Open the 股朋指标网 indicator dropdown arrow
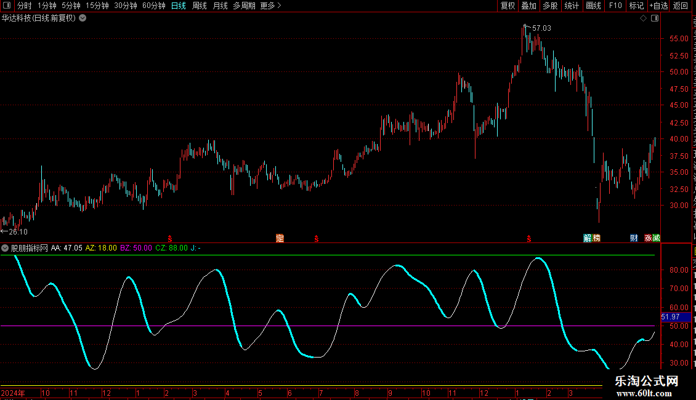Screen dimensions: 696x400 (5, 248)
